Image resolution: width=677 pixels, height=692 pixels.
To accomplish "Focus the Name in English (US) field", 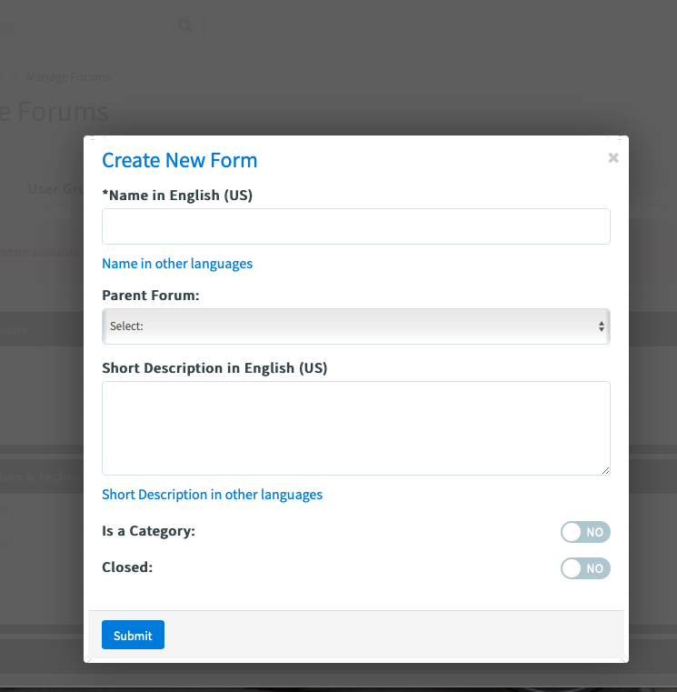I will point(356,226).
